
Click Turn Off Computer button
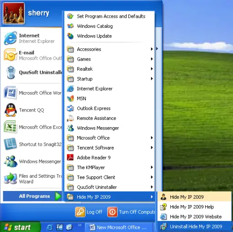click(x=131, y=212)
